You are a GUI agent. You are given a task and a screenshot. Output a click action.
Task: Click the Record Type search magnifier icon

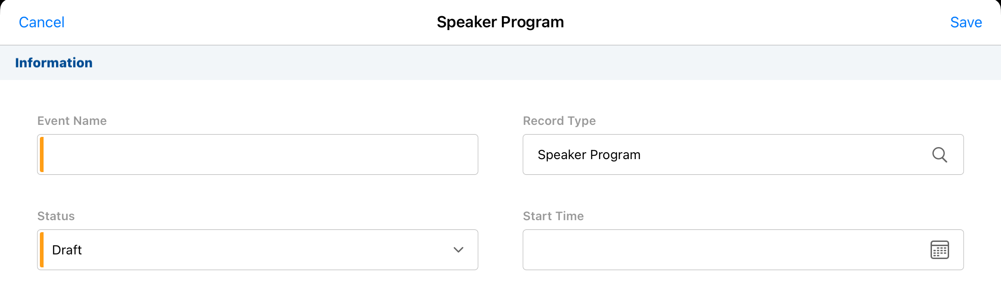pyautogui.click(x=939, y=154)
